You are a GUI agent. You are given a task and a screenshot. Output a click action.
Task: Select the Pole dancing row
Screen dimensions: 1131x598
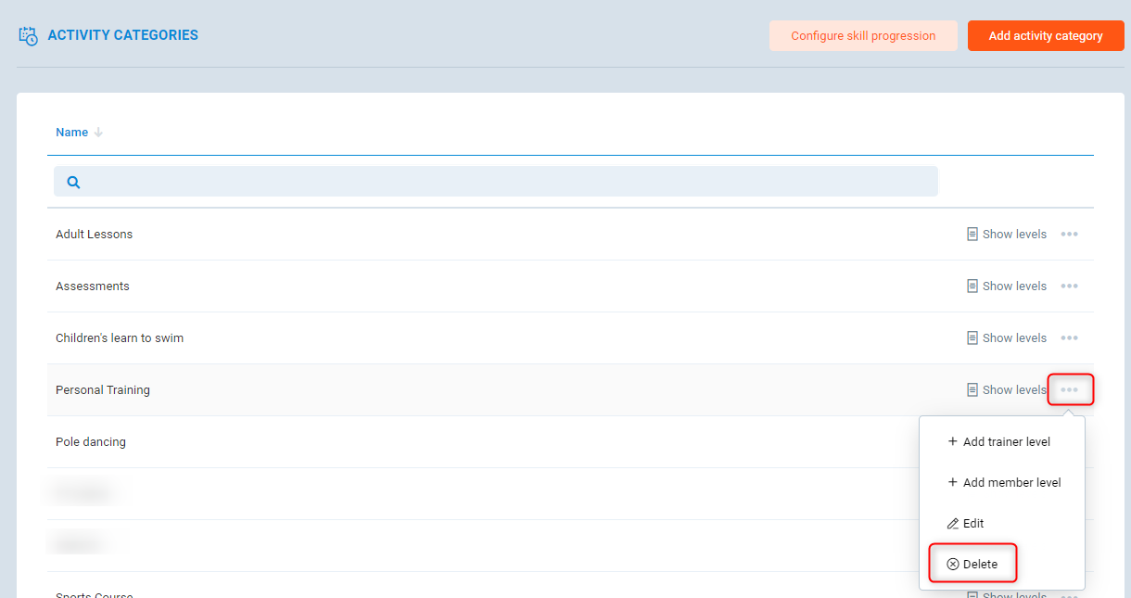(x=91, y=442)
